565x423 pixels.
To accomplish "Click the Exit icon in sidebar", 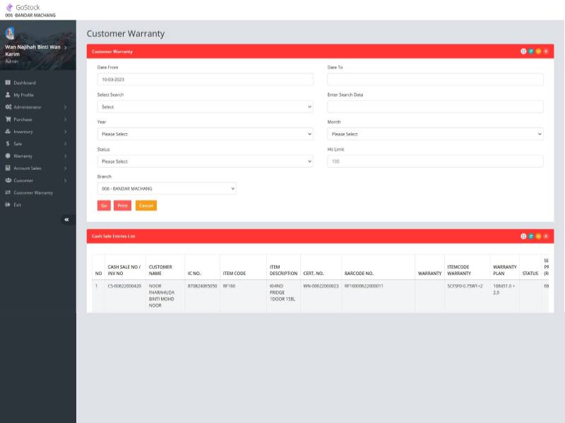I will click(8, 204).
